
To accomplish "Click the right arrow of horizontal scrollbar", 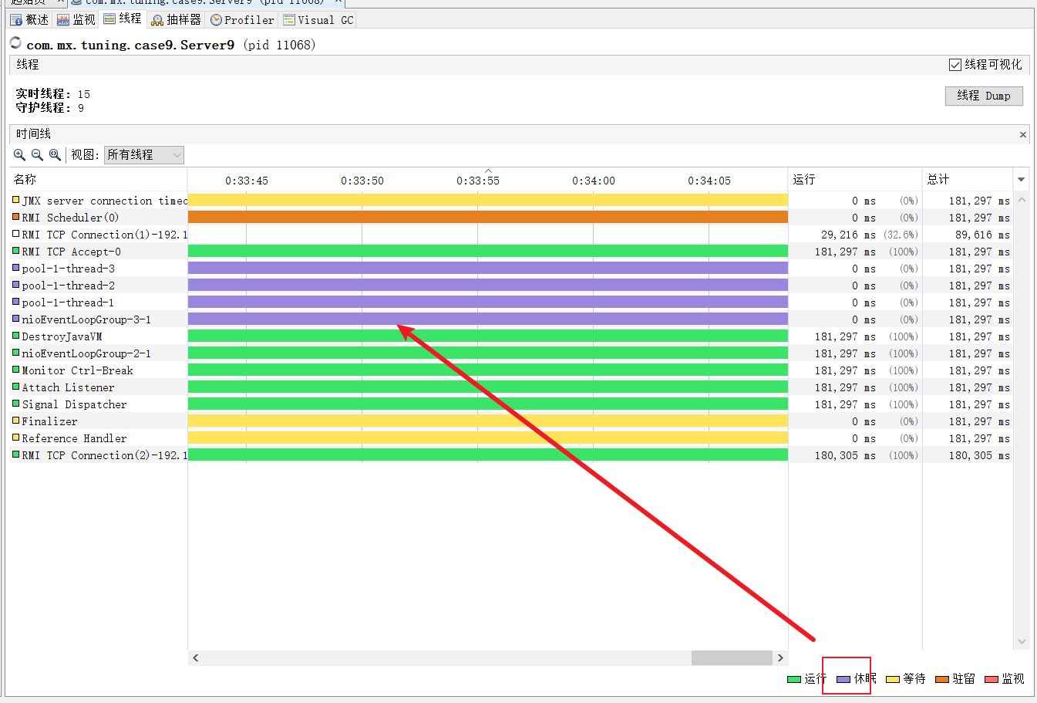I will click(780, 657).
